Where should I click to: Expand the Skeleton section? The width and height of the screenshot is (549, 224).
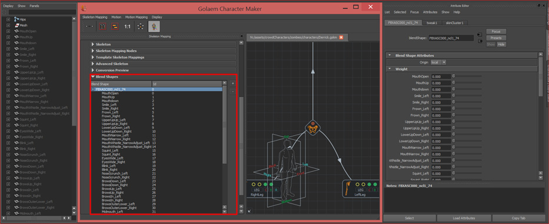click(93, 45)
